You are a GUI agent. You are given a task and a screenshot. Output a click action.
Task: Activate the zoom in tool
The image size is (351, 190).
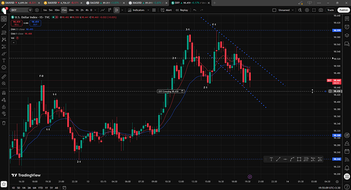coord(4,84)
